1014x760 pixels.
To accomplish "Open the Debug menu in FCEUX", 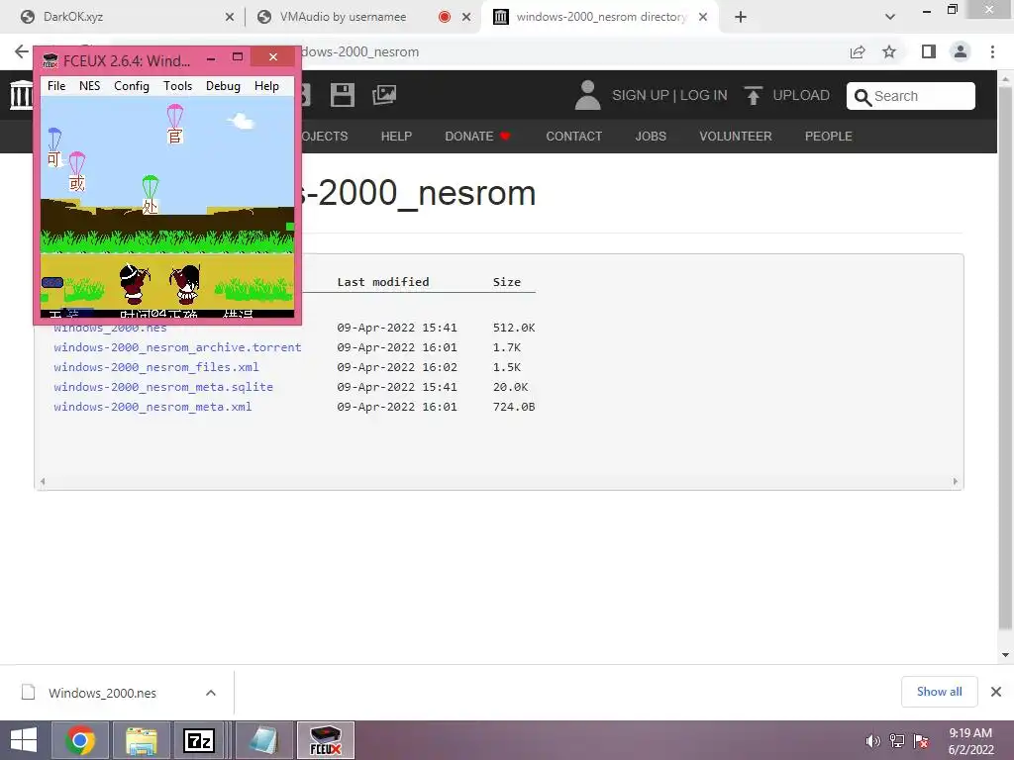I will click(x=223, y=86).
